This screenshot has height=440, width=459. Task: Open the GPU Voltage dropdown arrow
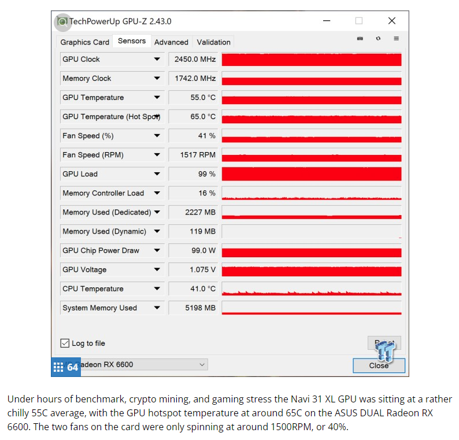point(157,269)
